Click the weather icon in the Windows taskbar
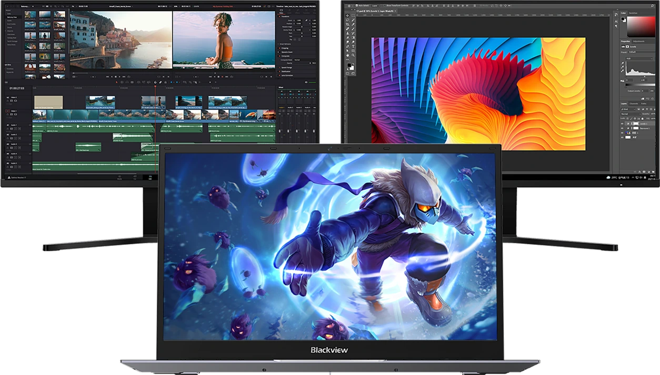 click(x=608, y=178)
